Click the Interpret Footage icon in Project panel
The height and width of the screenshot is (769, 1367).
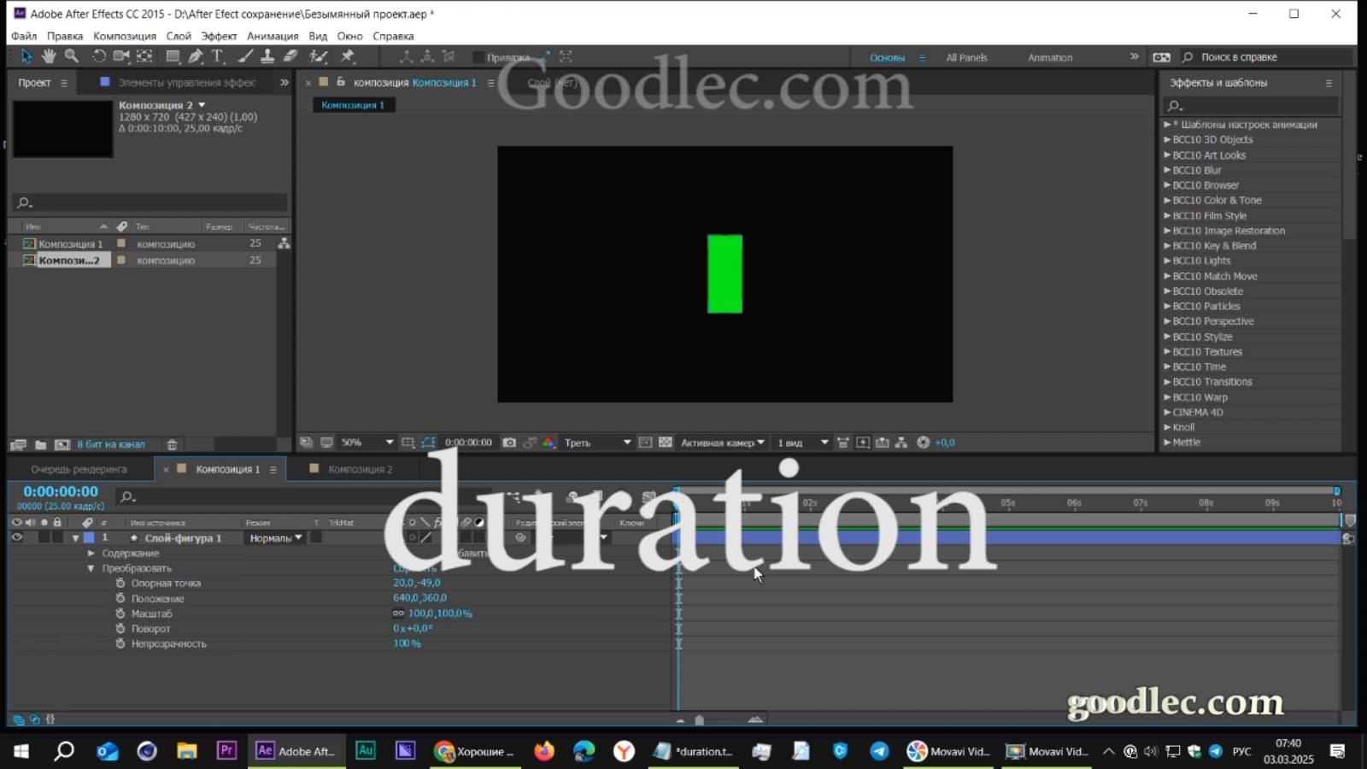(x=17, y=444)
